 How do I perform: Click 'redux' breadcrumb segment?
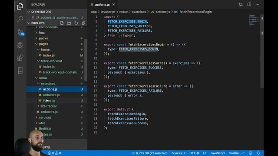(123, 12)
